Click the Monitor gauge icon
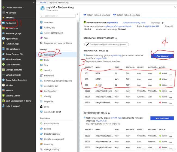The height and width of the screenshot is (152, 177). coord(3,85)
